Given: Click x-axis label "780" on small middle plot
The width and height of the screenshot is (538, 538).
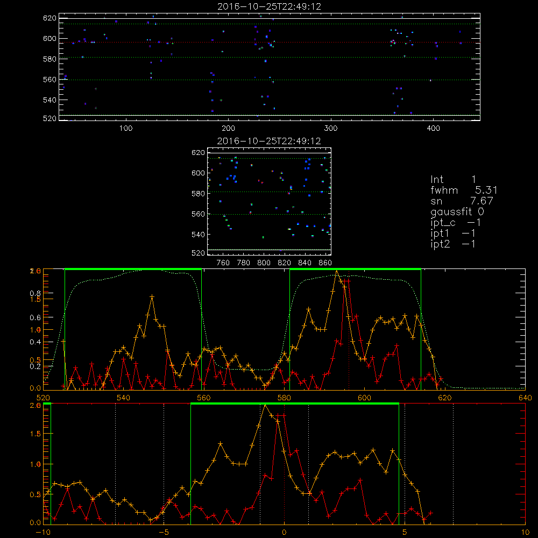Looking at the screenshot, I should point(244,263).
